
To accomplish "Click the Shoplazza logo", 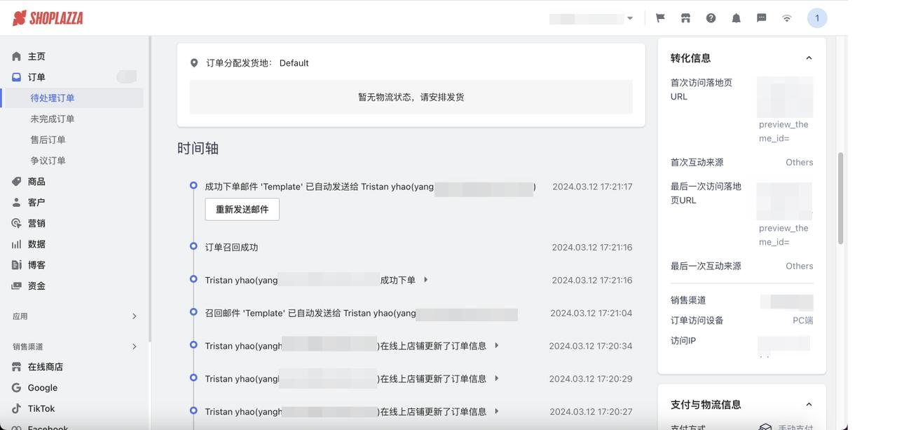I will (x=48, y=18).
